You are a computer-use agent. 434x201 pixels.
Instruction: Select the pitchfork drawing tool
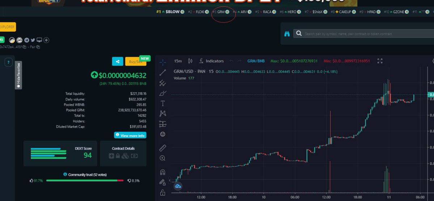pyautogui.click(x=163, y=83)
